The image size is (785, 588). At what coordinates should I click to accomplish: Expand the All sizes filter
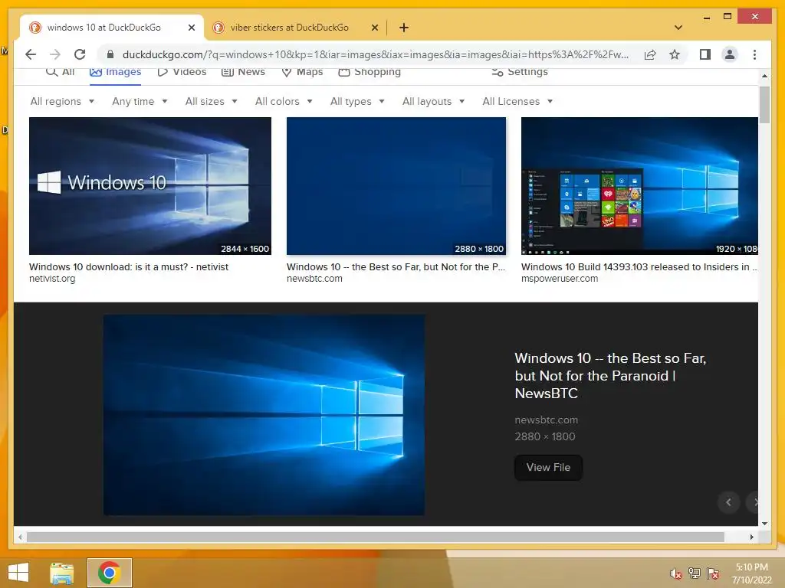212,102
